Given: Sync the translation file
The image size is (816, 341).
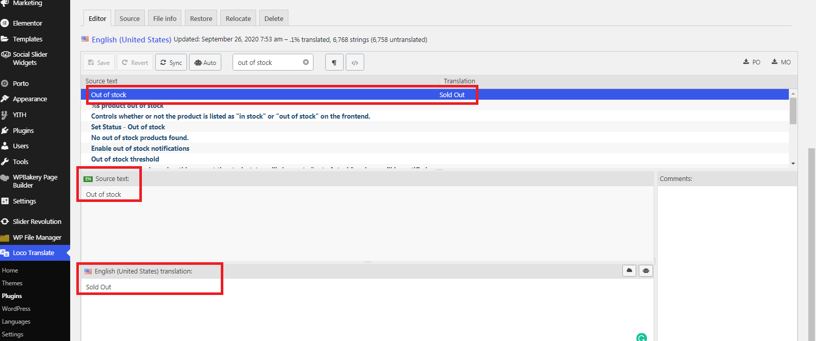Looking at the screenshot, I should click(x=171, y=62).
